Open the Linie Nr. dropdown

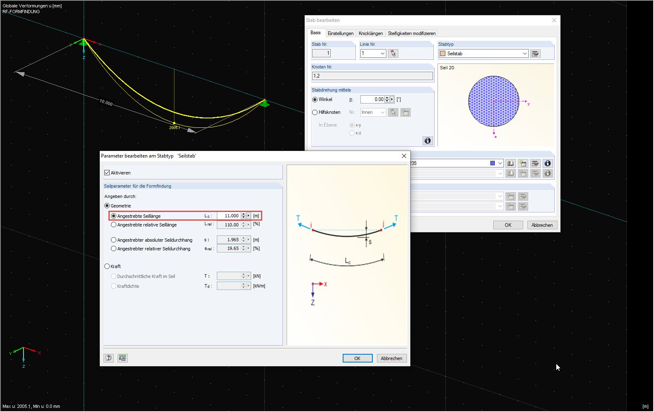click(x=382, y=53)
